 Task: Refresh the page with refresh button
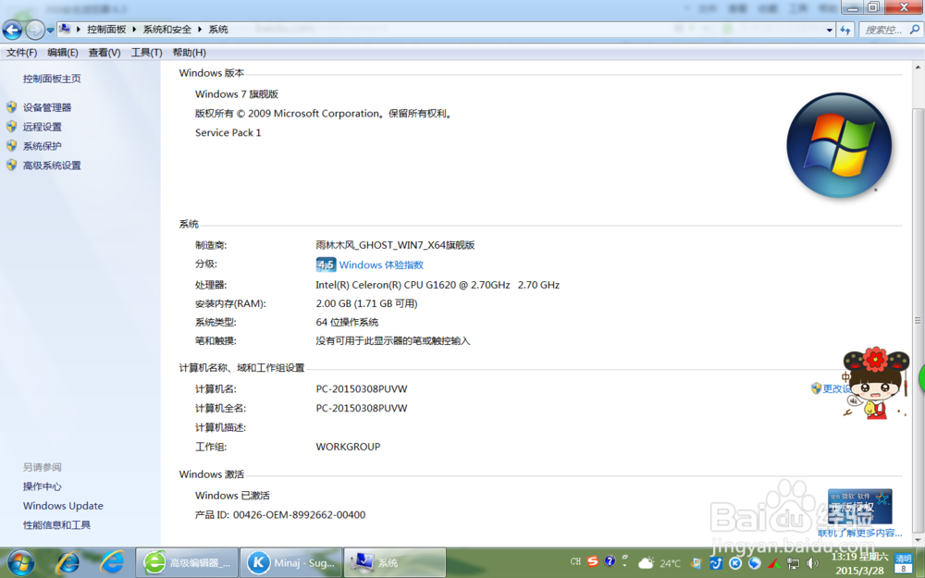pos(845,30)
